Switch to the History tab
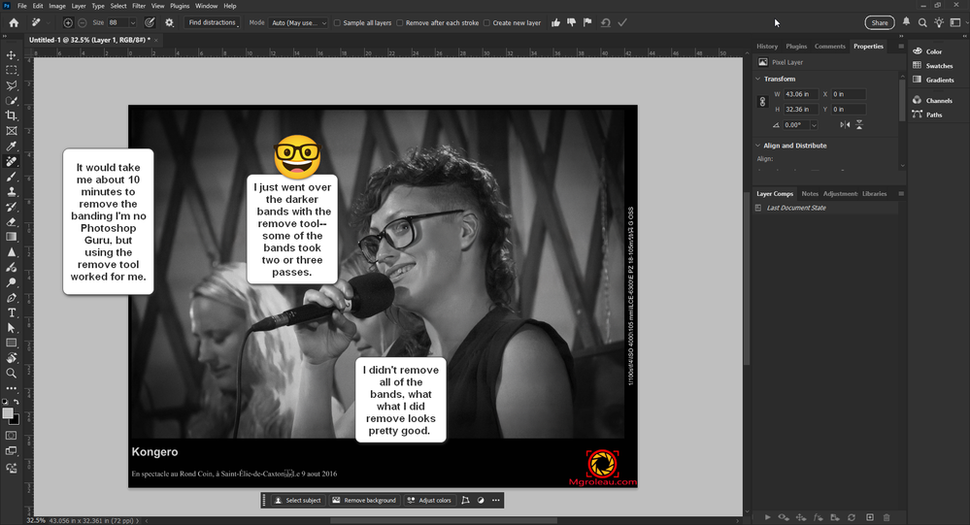Viewport: 970px width, 525px height. (x=767, y=46)
